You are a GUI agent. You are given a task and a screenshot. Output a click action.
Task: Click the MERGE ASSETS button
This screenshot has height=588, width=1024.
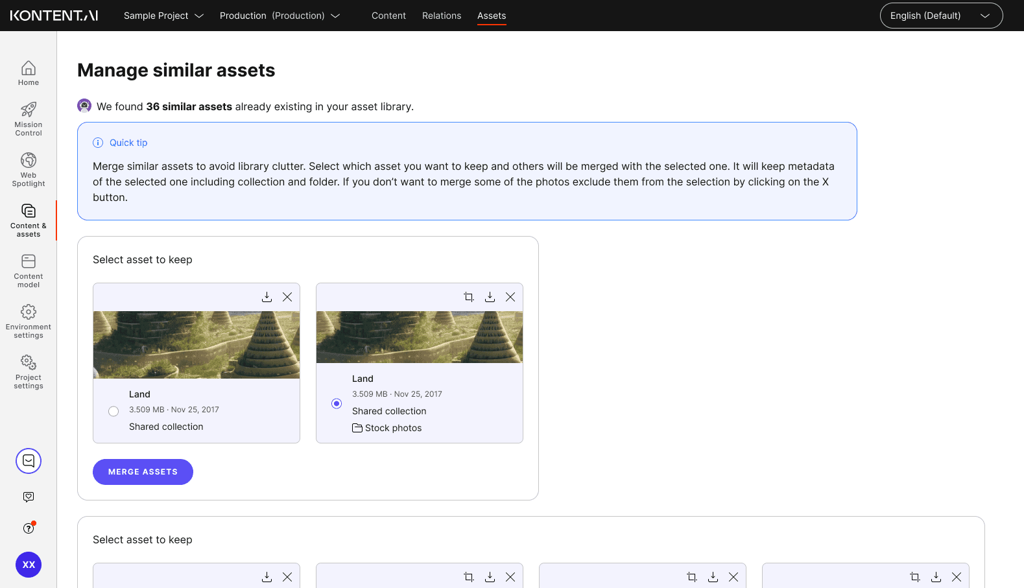[143, 472]
